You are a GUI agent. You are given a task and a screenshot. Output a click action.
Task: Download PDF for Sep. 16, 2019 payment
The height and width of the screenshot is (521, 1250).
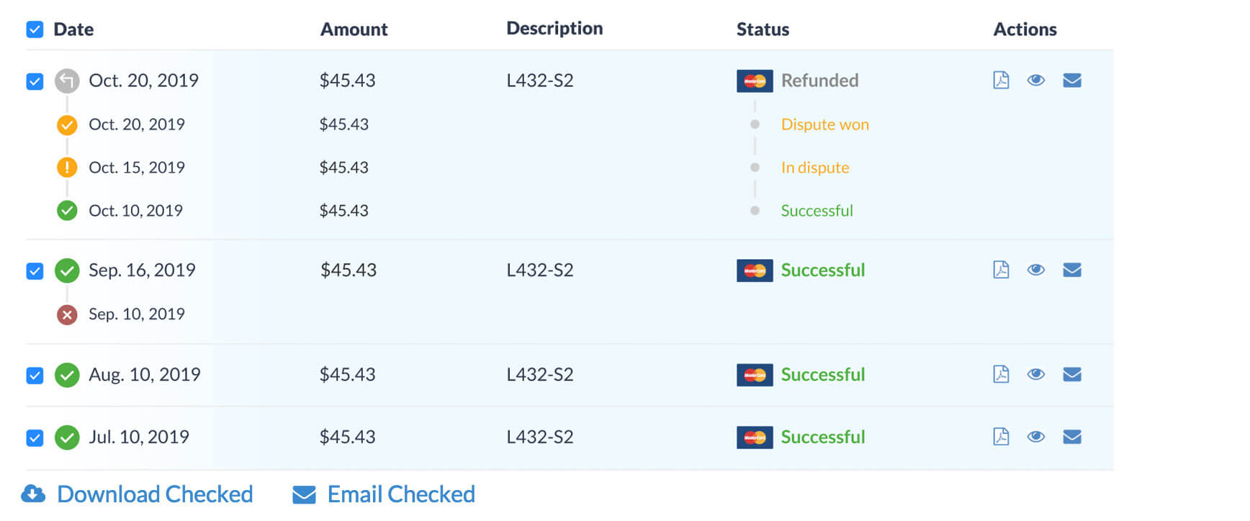pyautogui.click(x=1001, y=270)
